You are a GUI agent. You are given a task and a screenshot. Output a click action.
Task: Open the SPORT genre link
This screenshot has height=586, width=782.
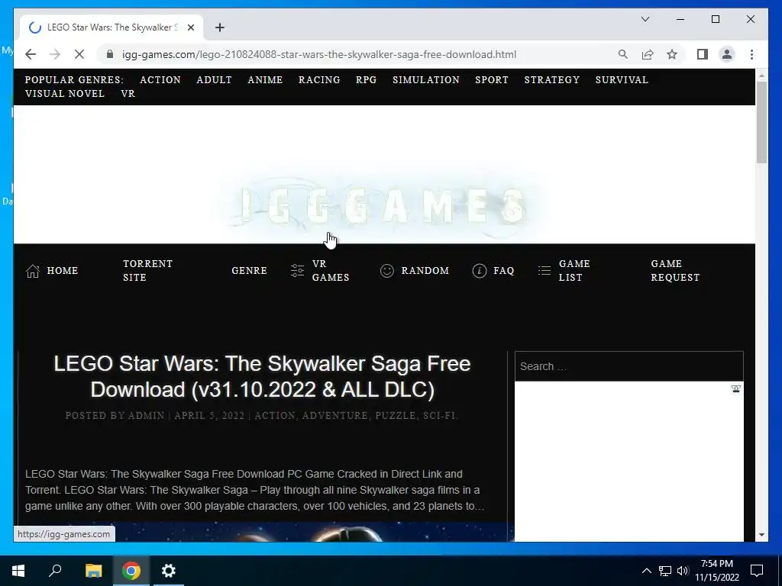click(492, 79)
